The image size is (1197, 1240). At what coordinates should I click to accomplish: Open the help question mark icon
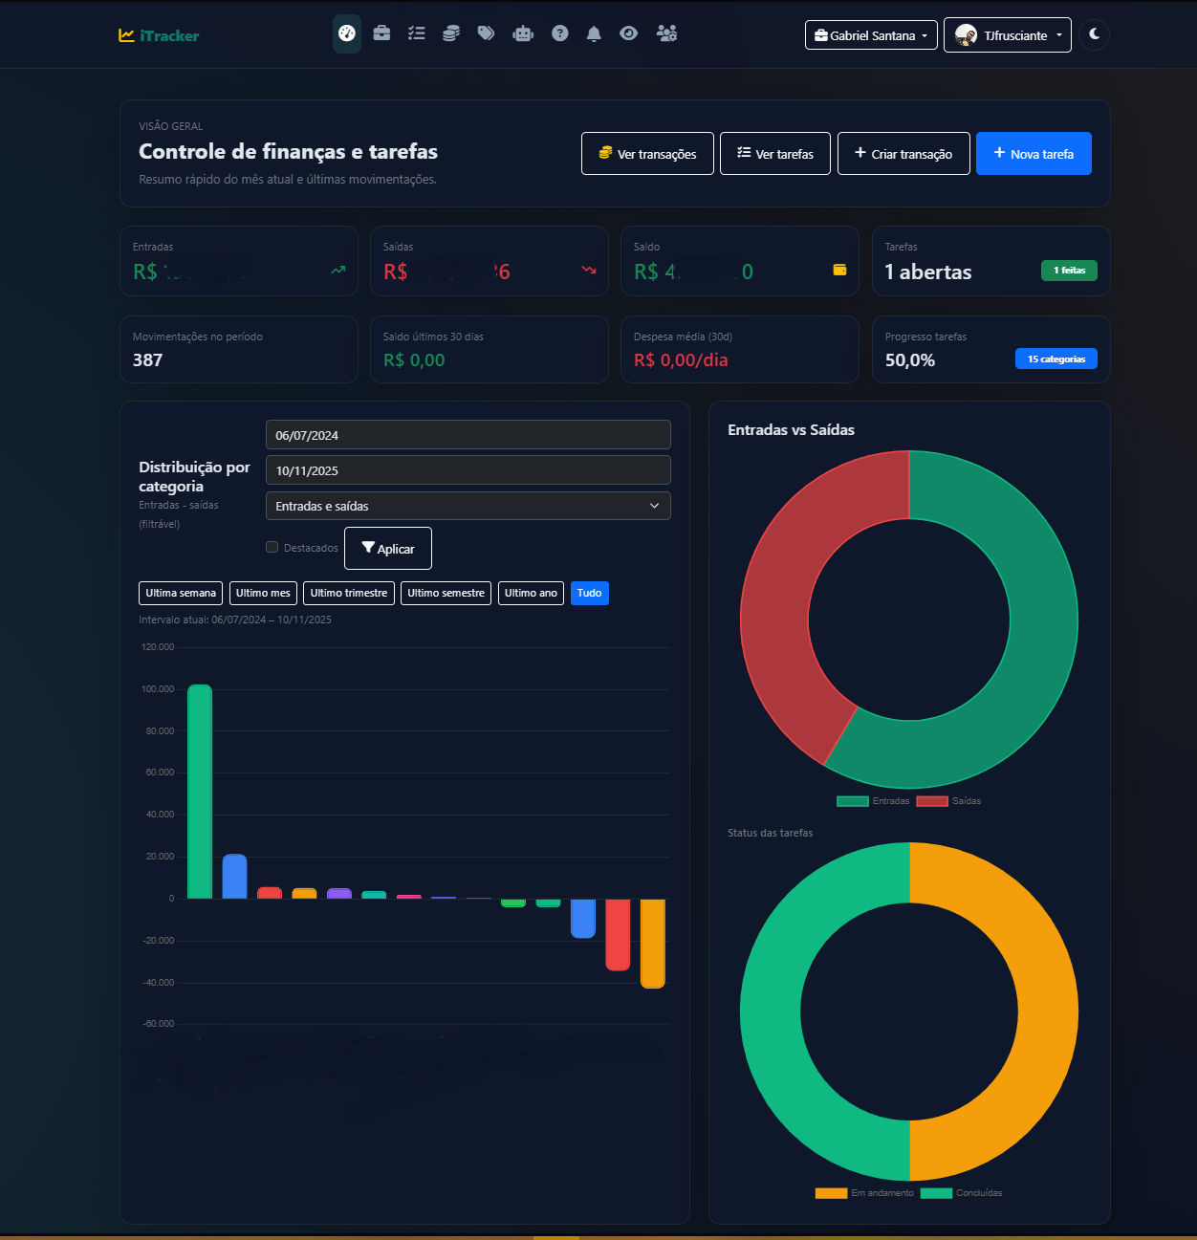(559, 32)
